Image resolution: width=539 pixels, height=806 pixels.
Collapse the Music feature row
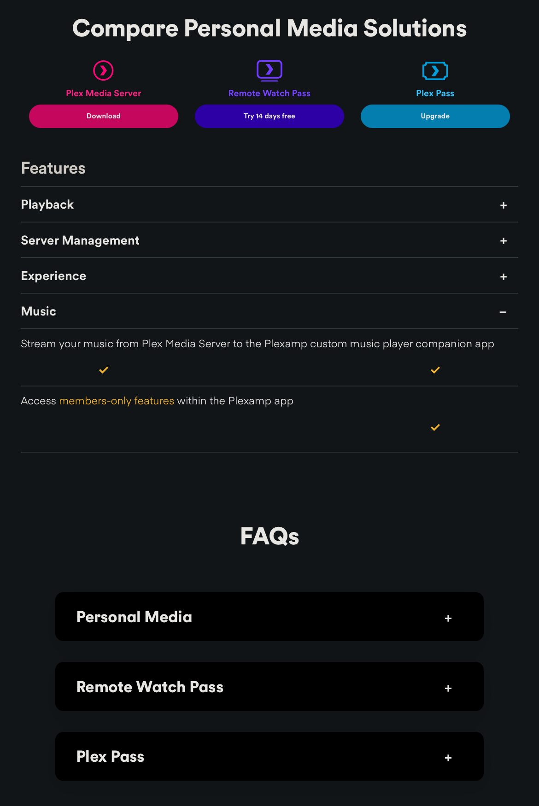click(x=269, y=311)
